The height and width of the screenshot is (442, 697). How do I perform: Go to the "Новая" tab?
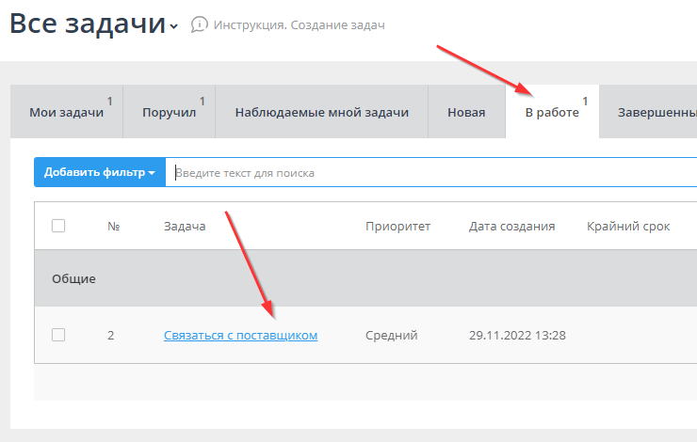tap(466, 113)
